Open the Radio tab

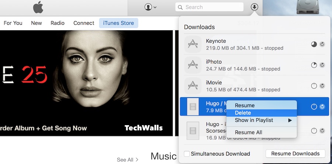pyautogui.click(x=58, y=23)
